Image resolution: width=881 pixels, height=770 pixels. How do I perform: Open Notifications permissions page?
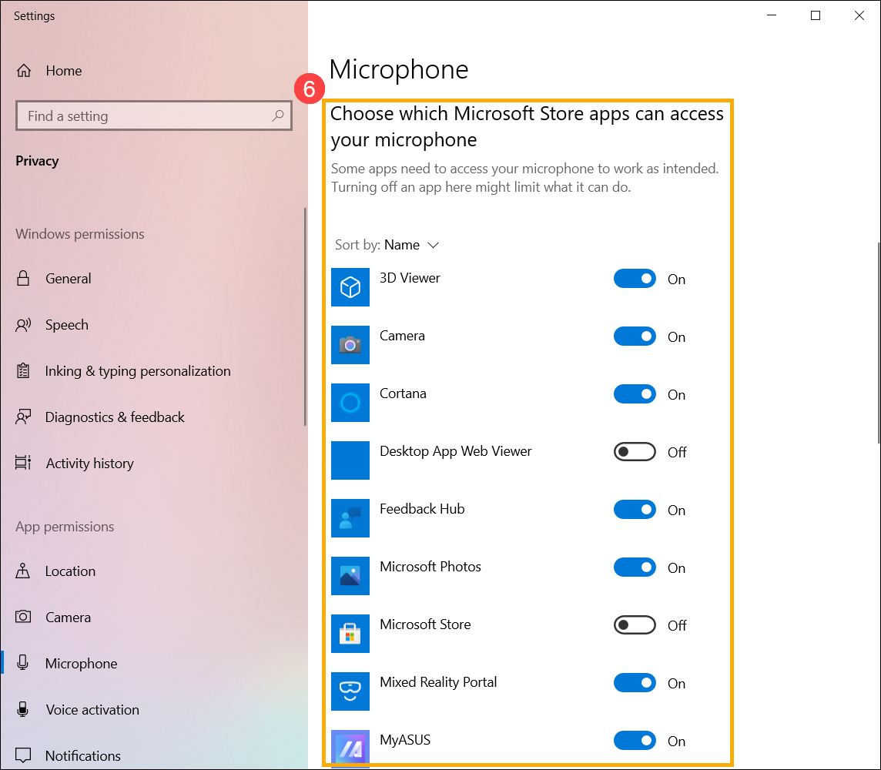(x=82, y=755)
